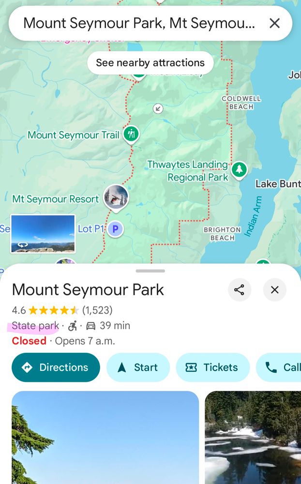Share Mount Seymour Park
The width and height of the screenshot is (301, 484).
tap(240, 290)
